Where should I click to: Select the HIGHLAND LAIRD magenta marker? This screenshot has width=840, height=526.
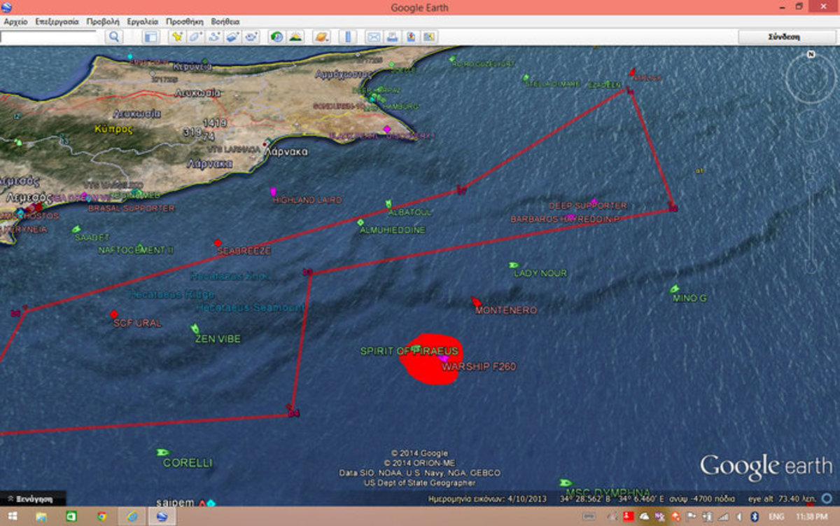click(273, 191)
